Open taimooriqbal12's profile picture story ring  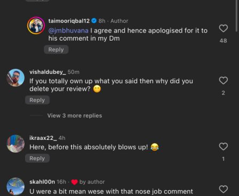[x=36, y=26]
